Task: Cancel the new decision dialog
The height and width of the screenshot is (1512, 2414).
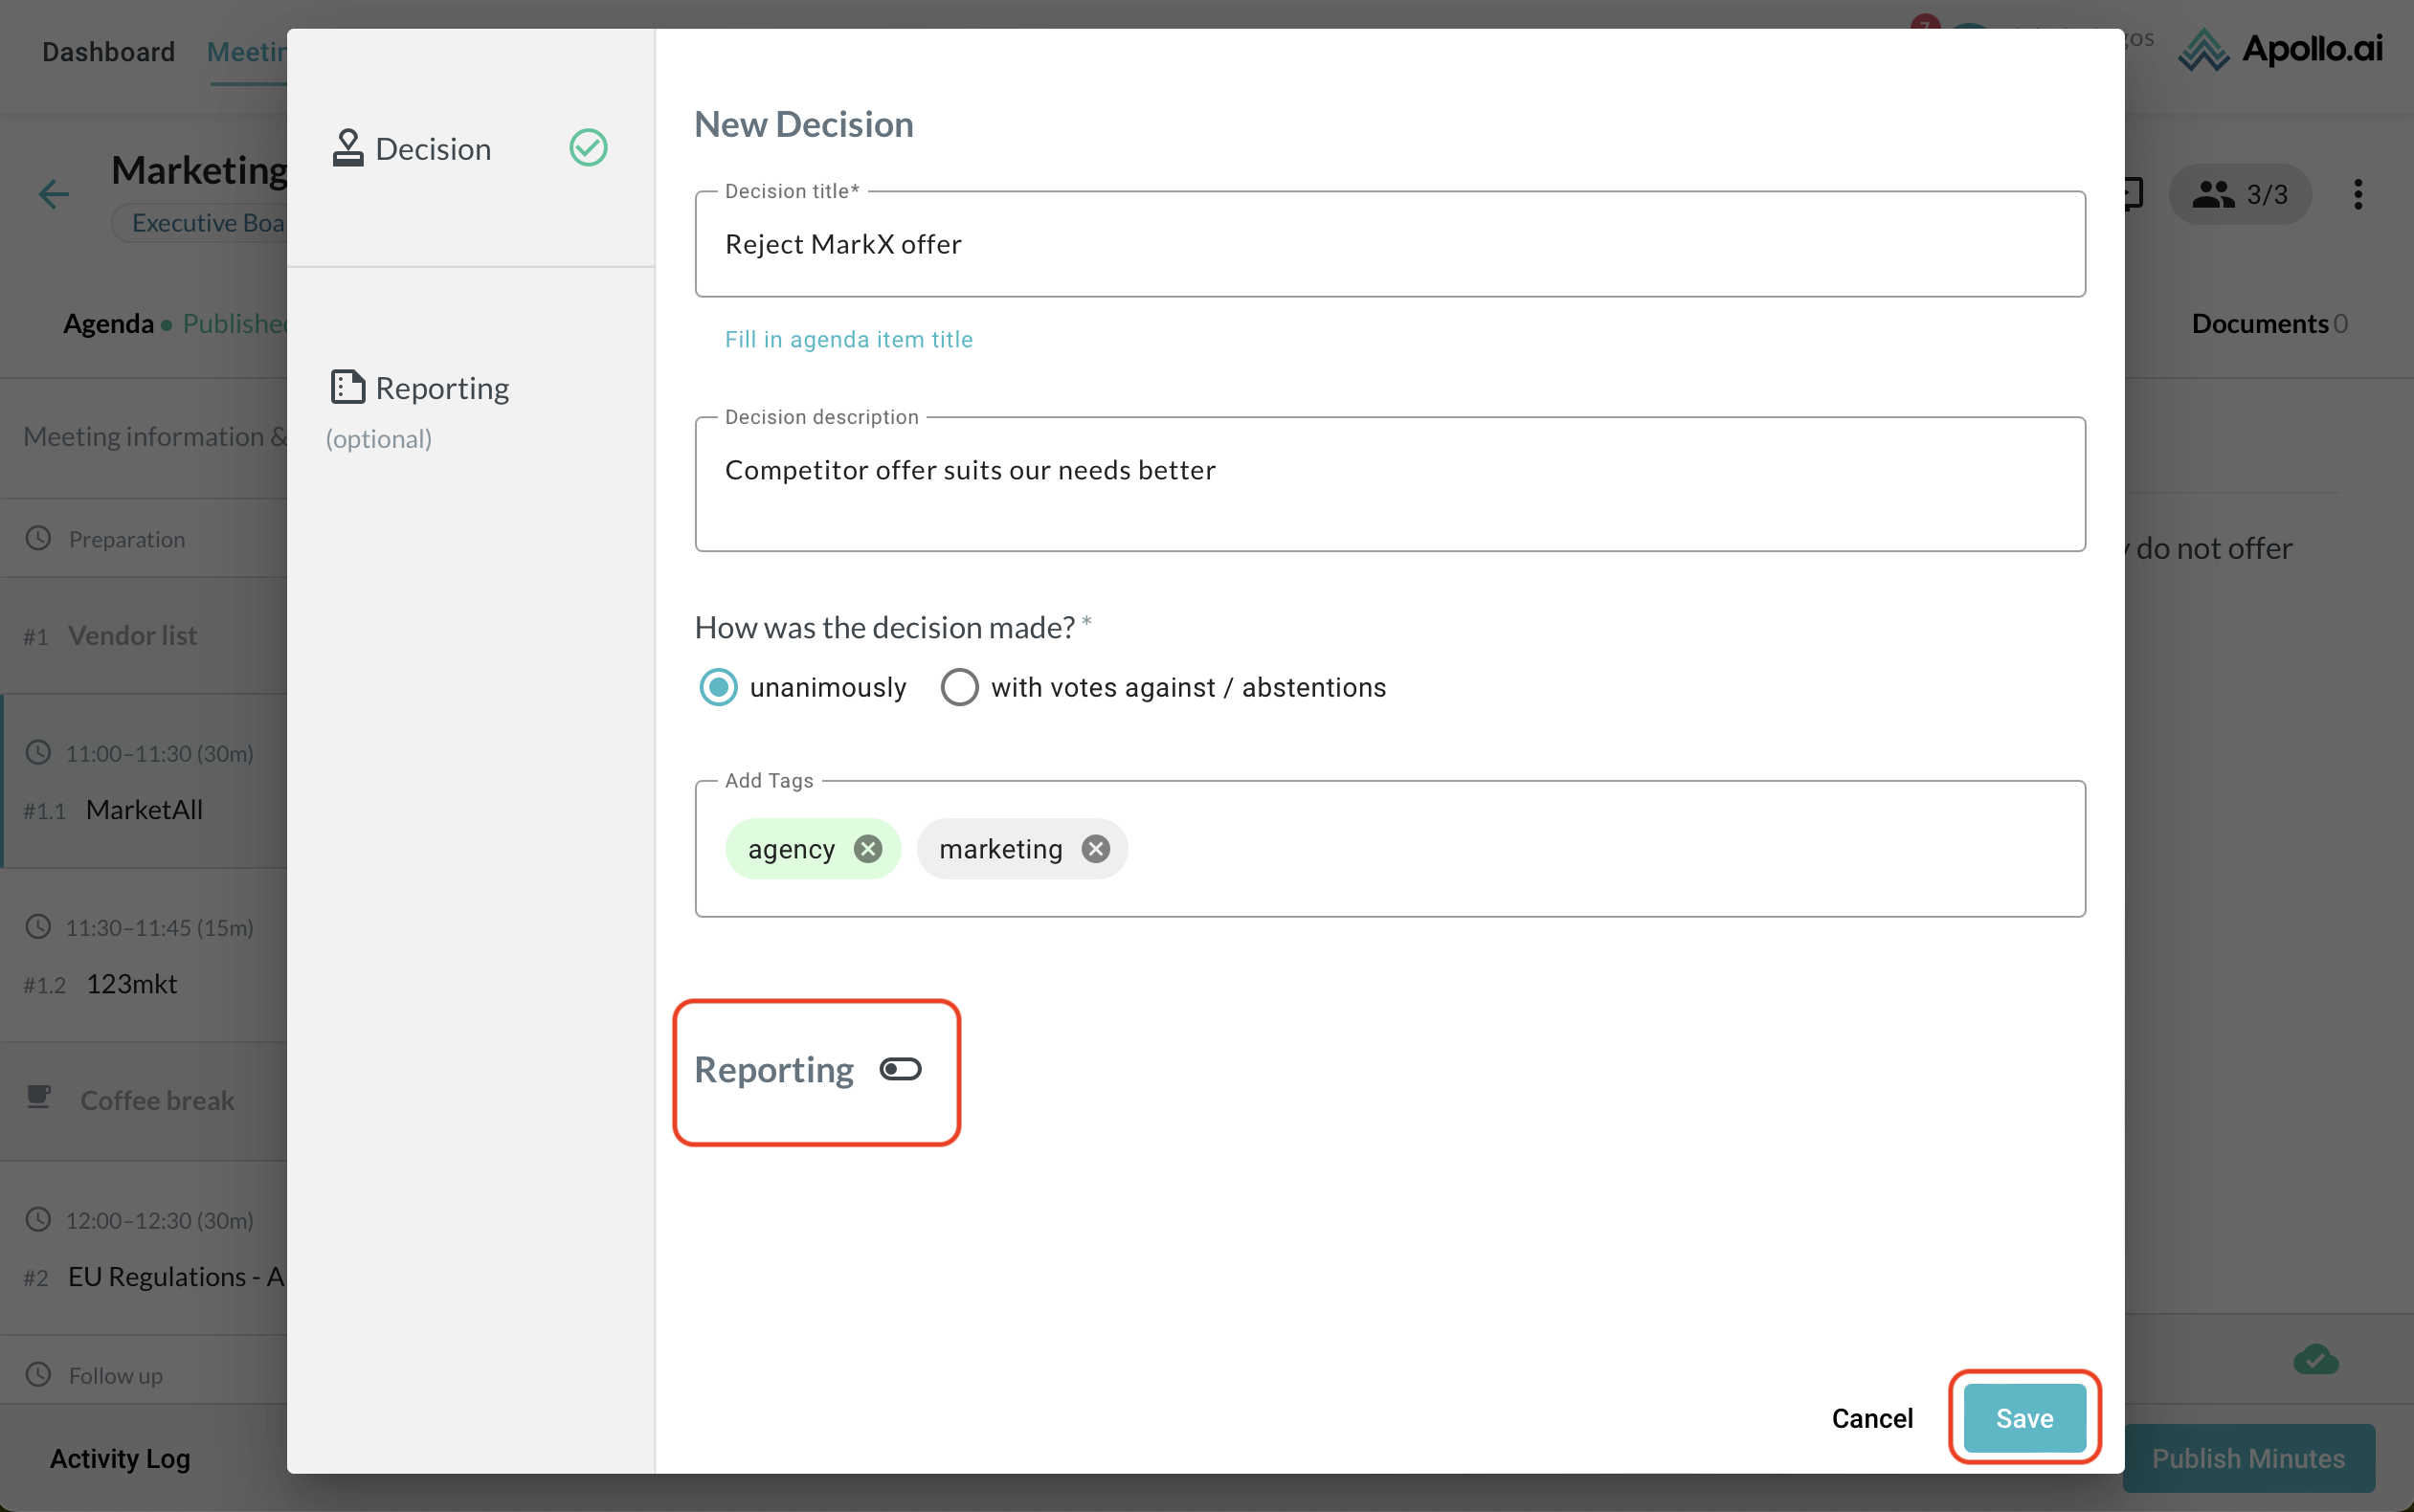Action: [1871, 1417]
